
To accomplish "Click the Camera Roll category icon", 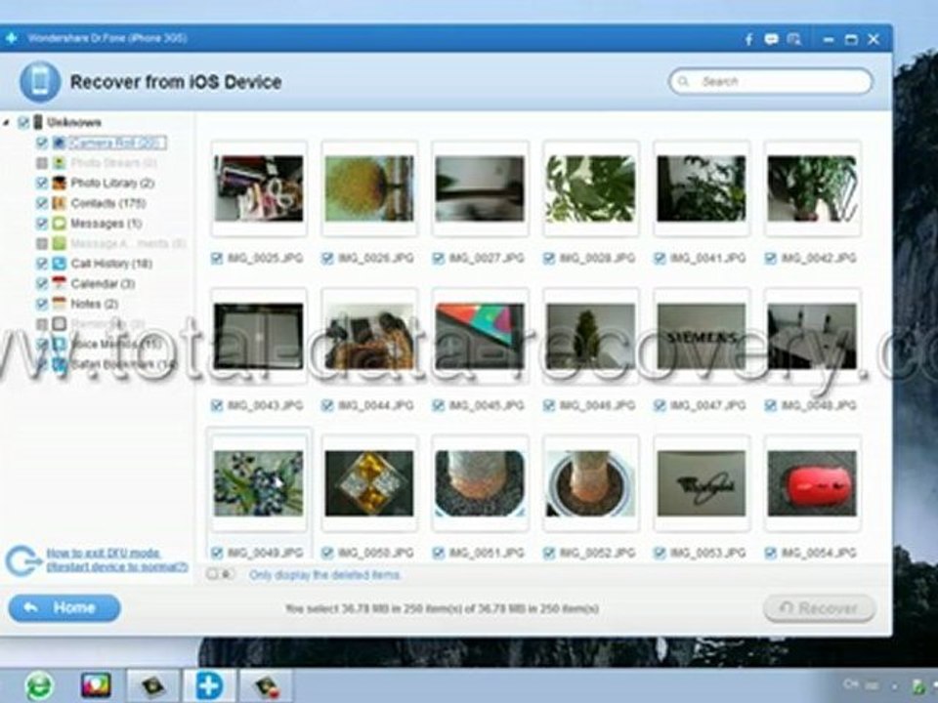I will pos(59,143).
